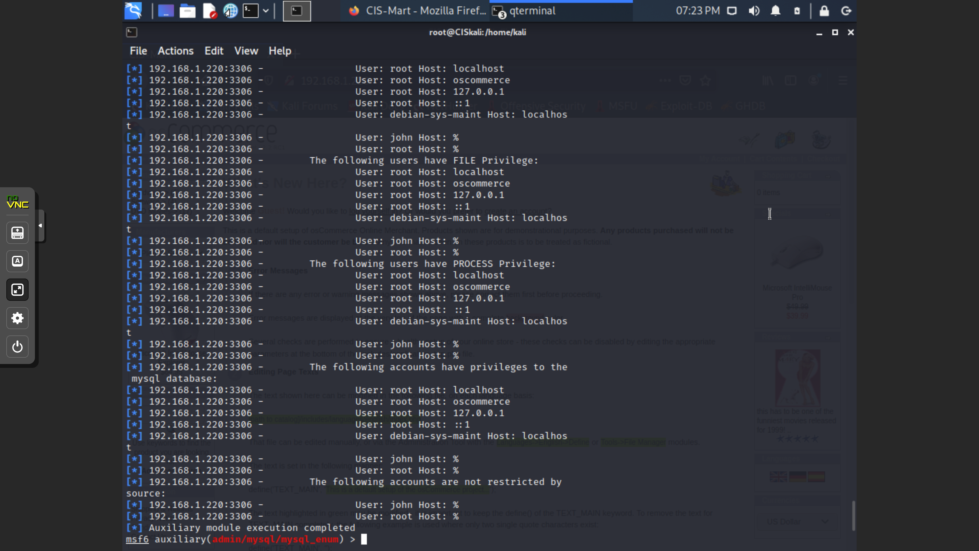This screenshot has width=979, height=551.
Task: Open the Kali dragon applications menu
Action: tap(133, 11)
